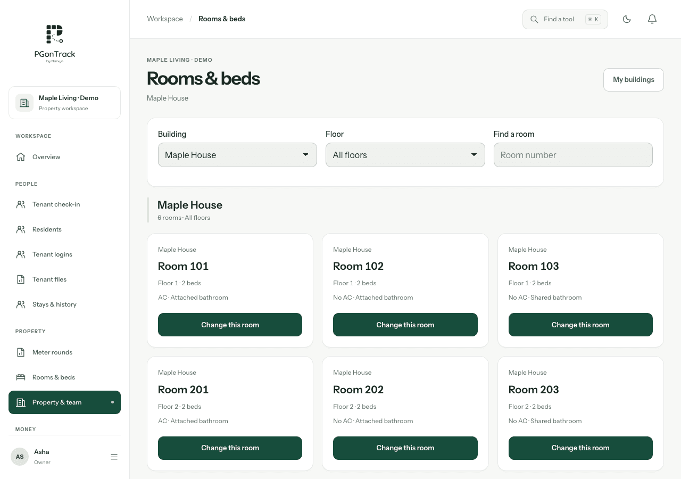Click Rooms & beds breadcrumb
The height and width of the screenshot is (479, 681).
pos(222,19)
